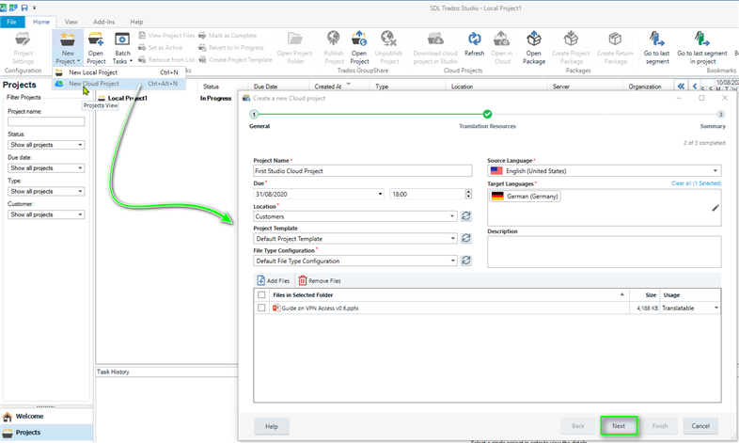Click the Unpublish Project icon
This screenshot has width=739, height=443.
pyautogui.click(x=389, y=48)
